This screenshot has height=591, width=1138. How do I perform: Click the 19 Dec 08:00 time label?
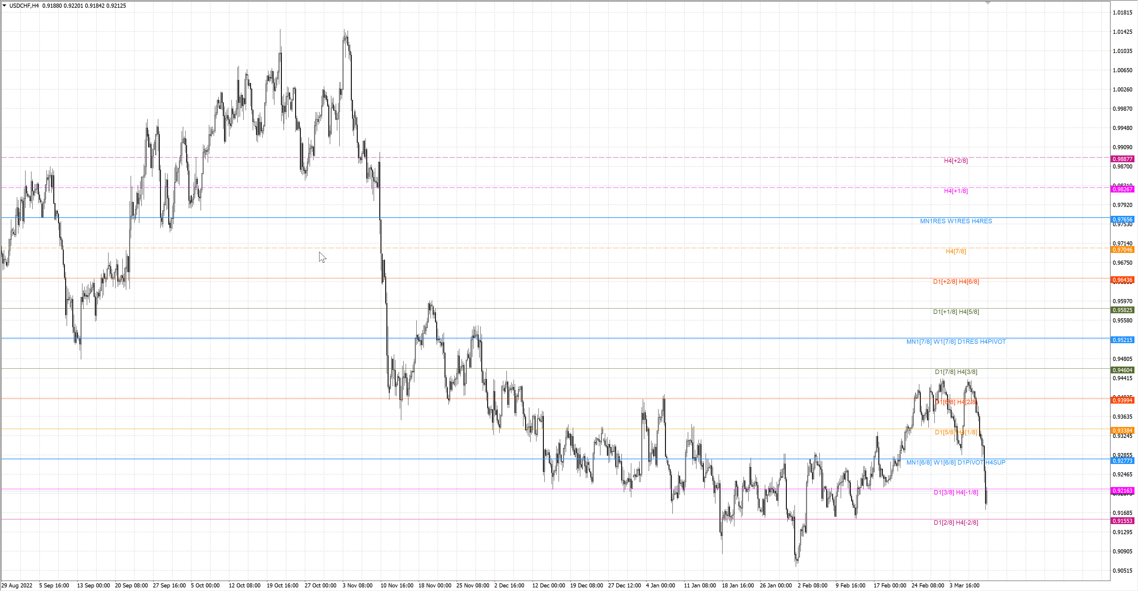tap(586, 586)
